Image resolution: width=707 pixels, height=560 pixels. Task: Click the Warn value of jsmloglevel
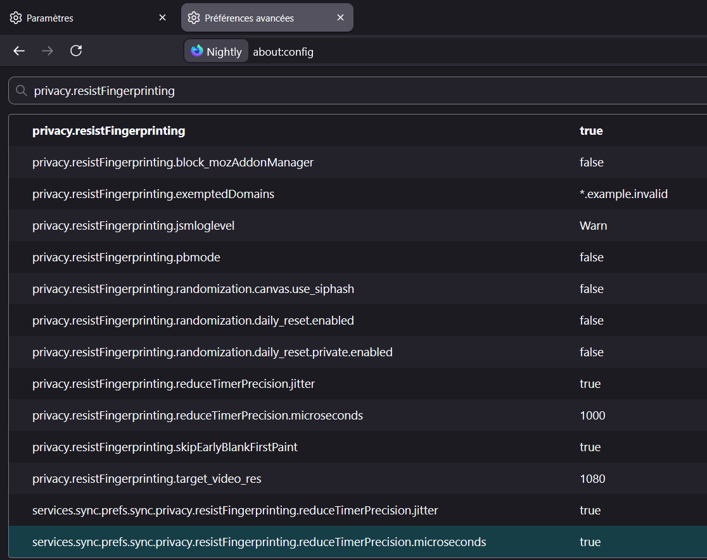pos(593,226)
